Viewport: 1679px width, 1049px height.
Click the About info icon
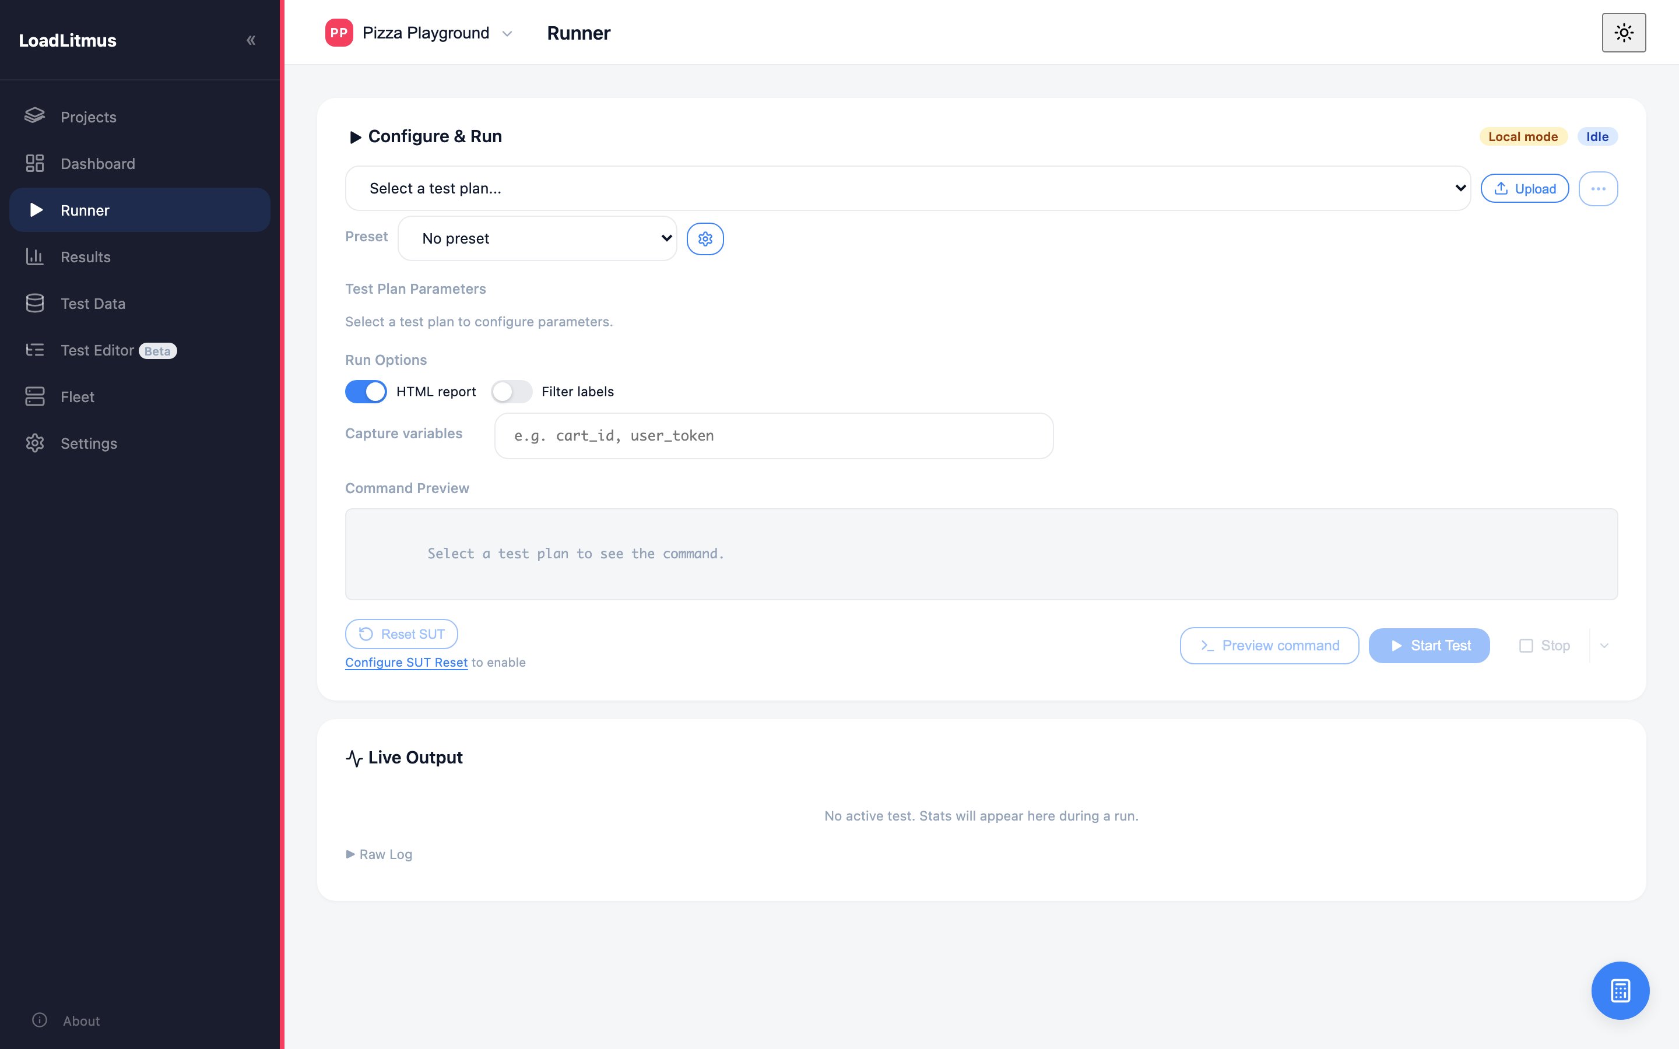click(40, 1020)
